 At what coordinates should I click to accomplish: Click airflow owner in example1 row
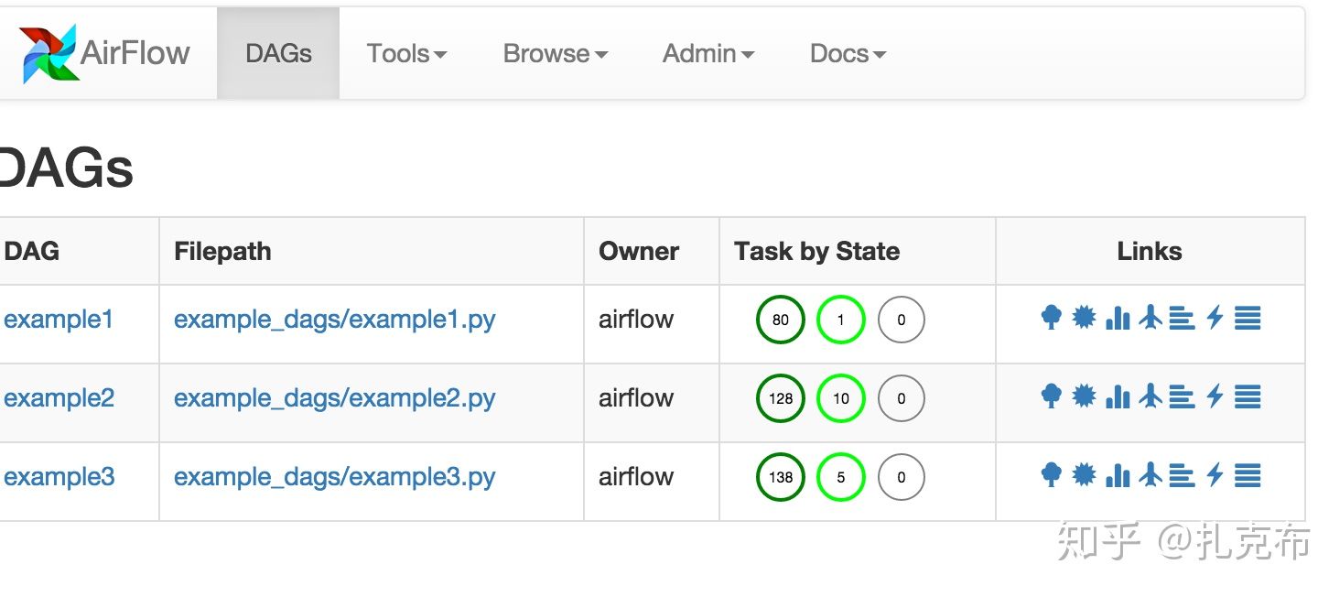636,319
